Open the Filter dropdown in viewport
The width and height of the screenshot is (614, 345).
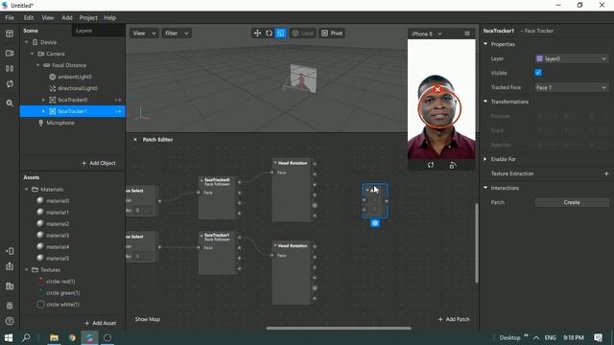(x=177, y=34)
